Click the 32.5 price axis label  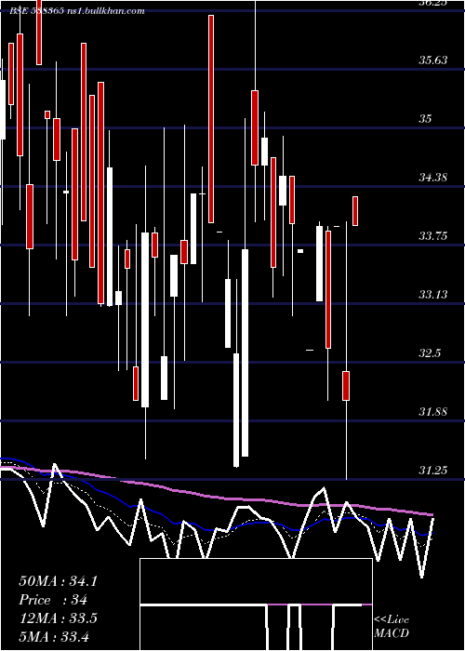click(429, 353)
